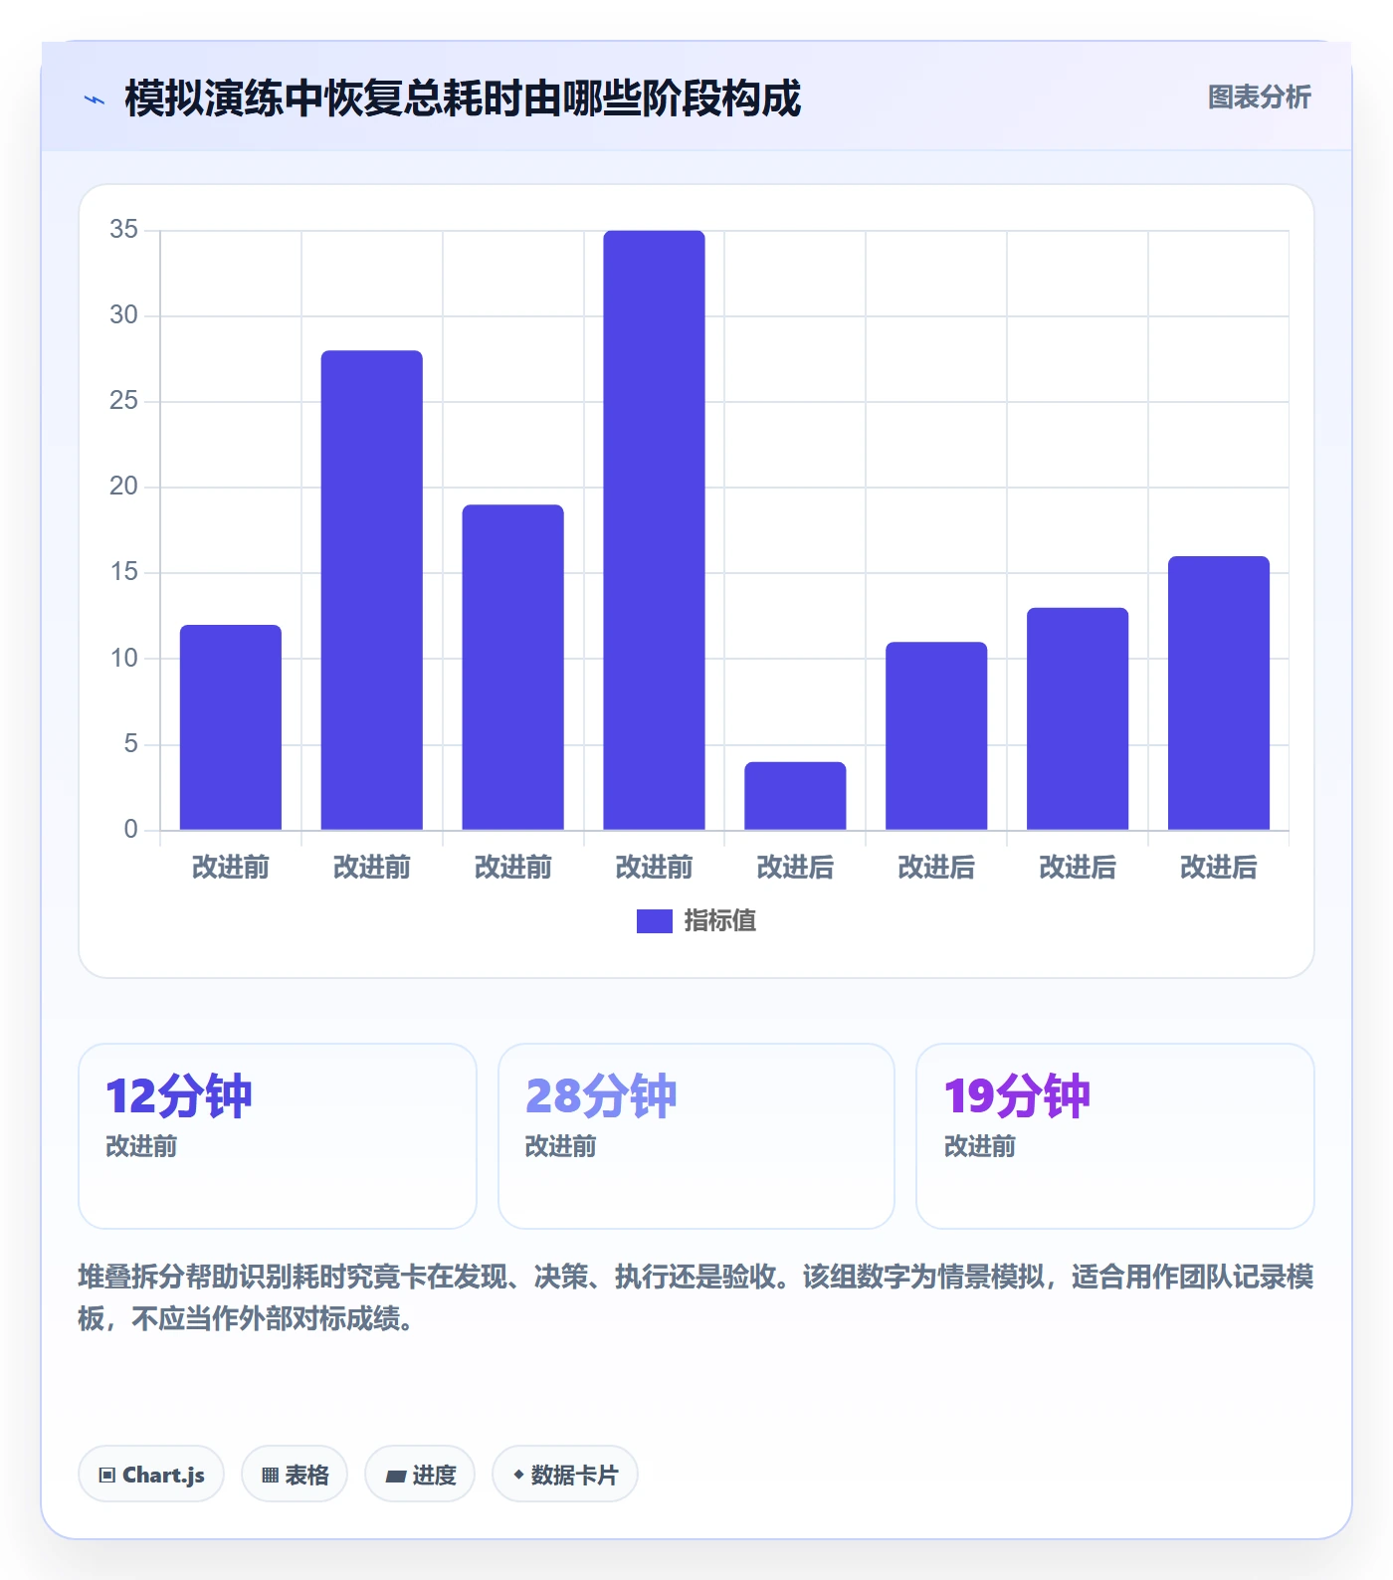The height and width of the screenshot is (1580, 1393).
Task: Click the tallest bar reaching 35
Action: [655, 530]
